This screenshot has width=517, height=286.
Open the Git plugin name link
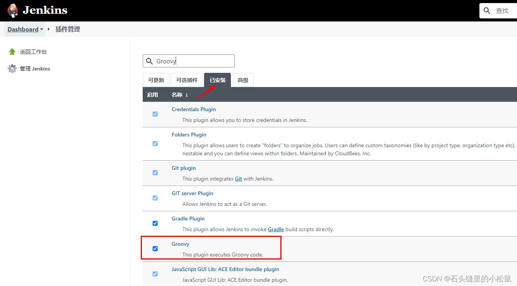coord(184,168)
